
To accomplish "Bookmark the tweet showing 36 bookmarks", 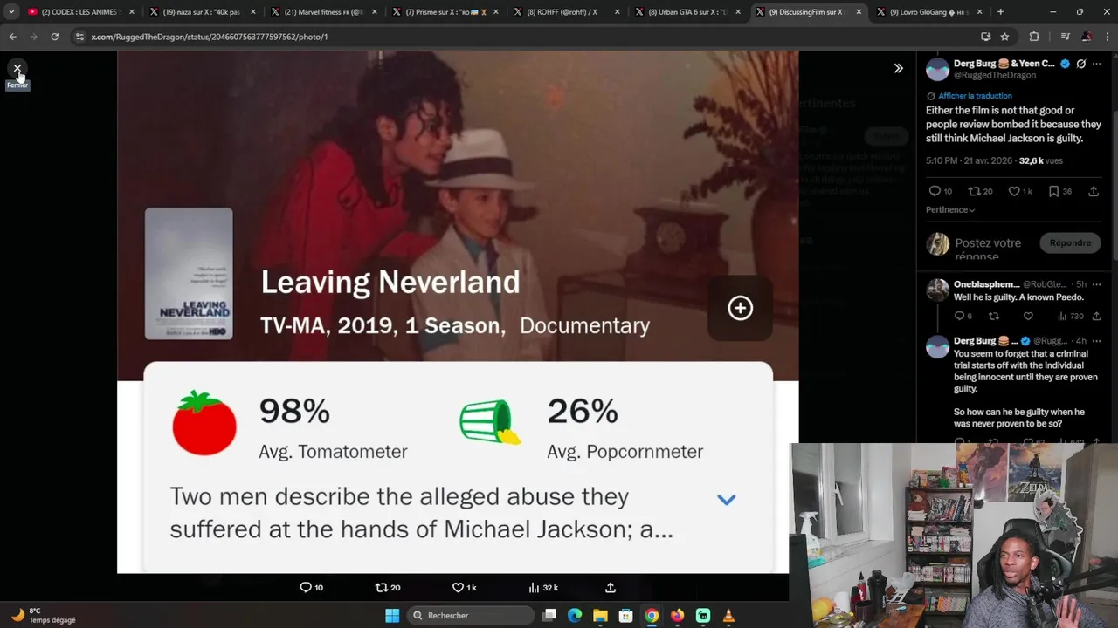I will (x=1059, y=191).
